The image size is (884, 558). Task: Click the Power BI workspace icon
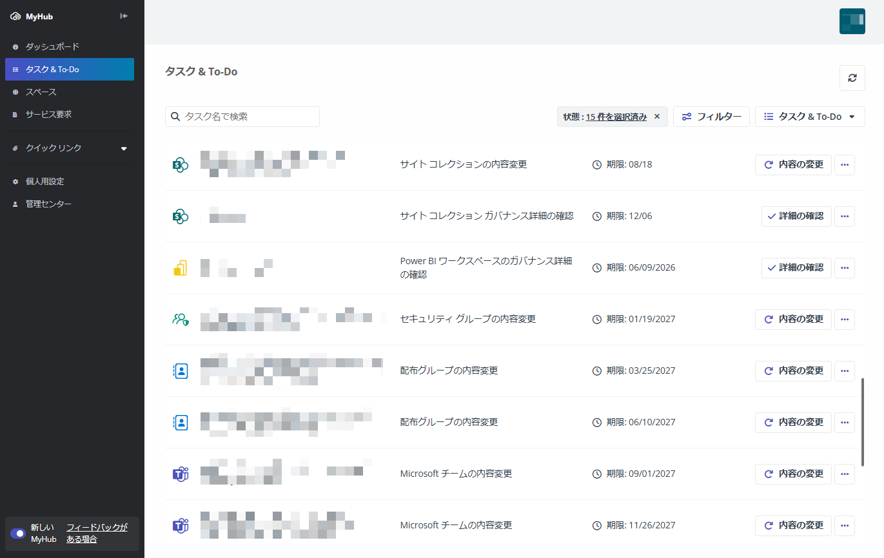click(180, 268)
